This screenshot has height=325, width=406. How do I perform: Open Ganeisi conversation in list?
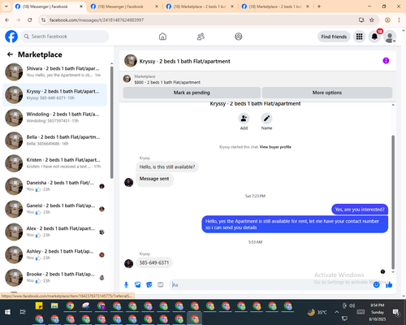tap(54, 209)
